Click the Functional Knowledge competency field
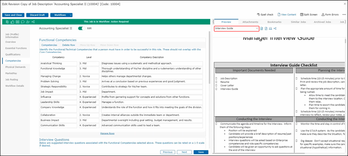The height and width of the screenshot is (156, 348). click(58, 69)
